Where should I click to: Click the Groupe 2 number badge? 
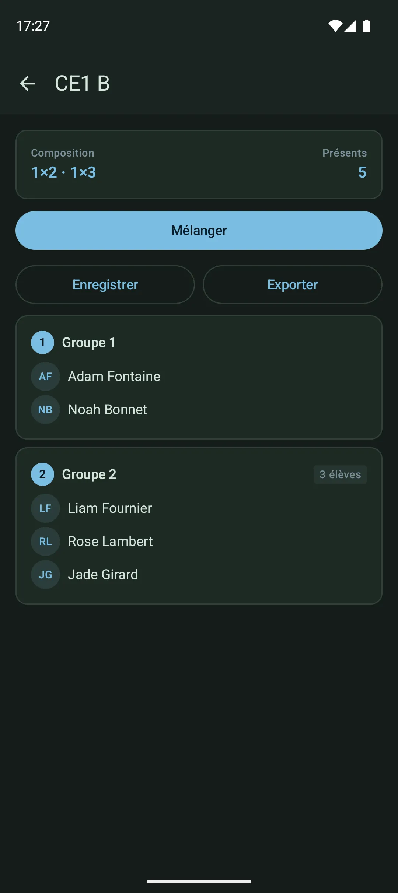42,474
